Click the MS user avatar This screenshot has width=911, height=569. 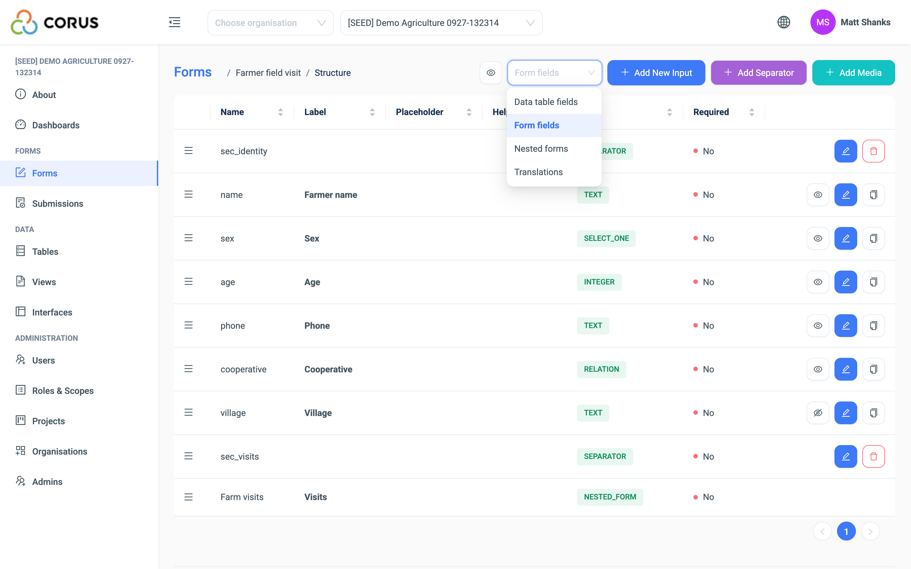click(822, 22)
